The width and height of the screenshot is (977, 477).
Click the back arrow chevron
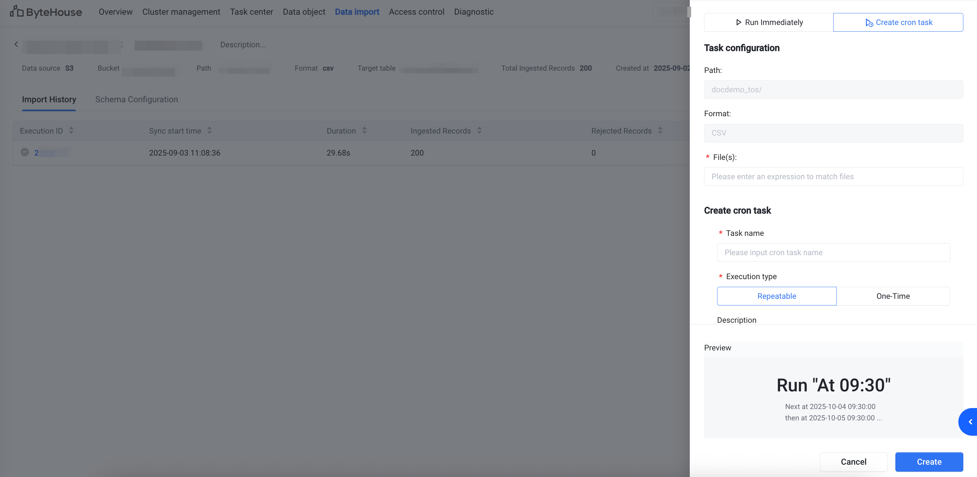[x=16, y=44]
